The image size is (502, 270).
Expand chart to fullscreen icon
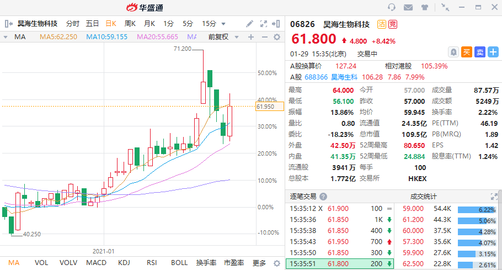point(264,24)
